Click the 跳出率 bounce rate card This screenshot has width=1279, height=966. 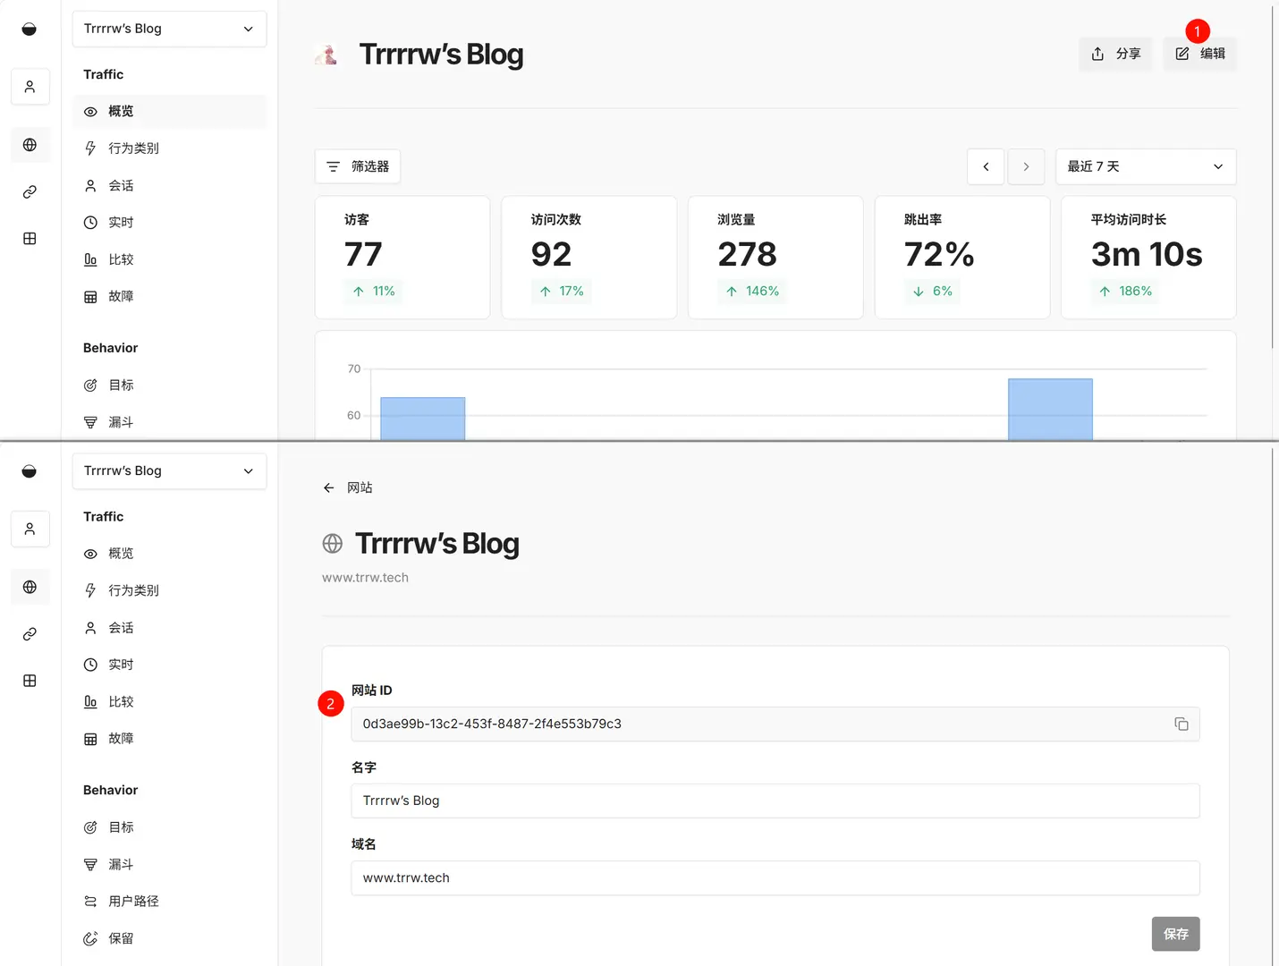[961, 257]
